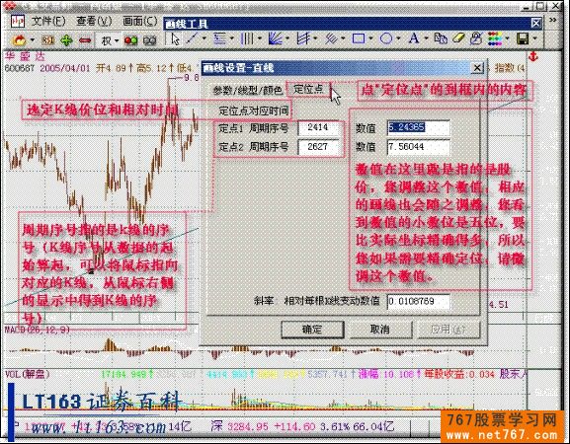Expand dropdown arrow beside rectangle tool
The height and width of the screenshot is (444, 570).
pyautogui.click(x=370, y=38)
